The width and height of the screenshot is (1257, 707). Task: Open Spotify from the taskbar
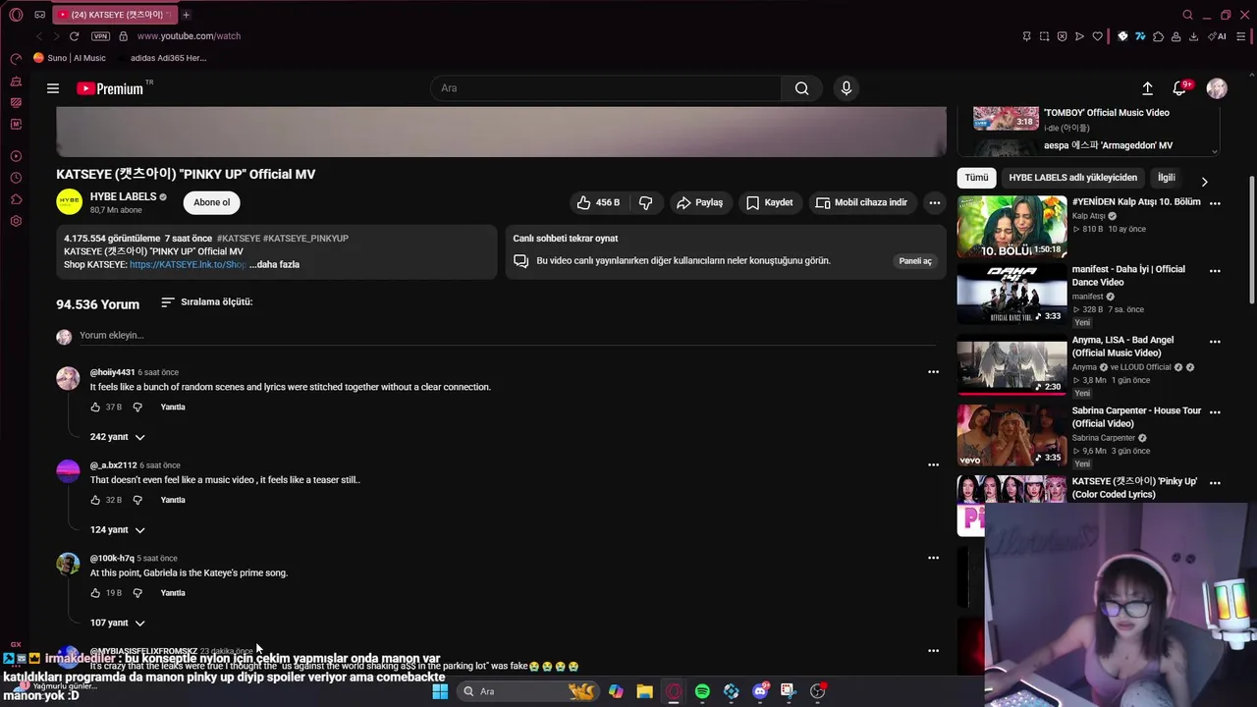(702, 691)
